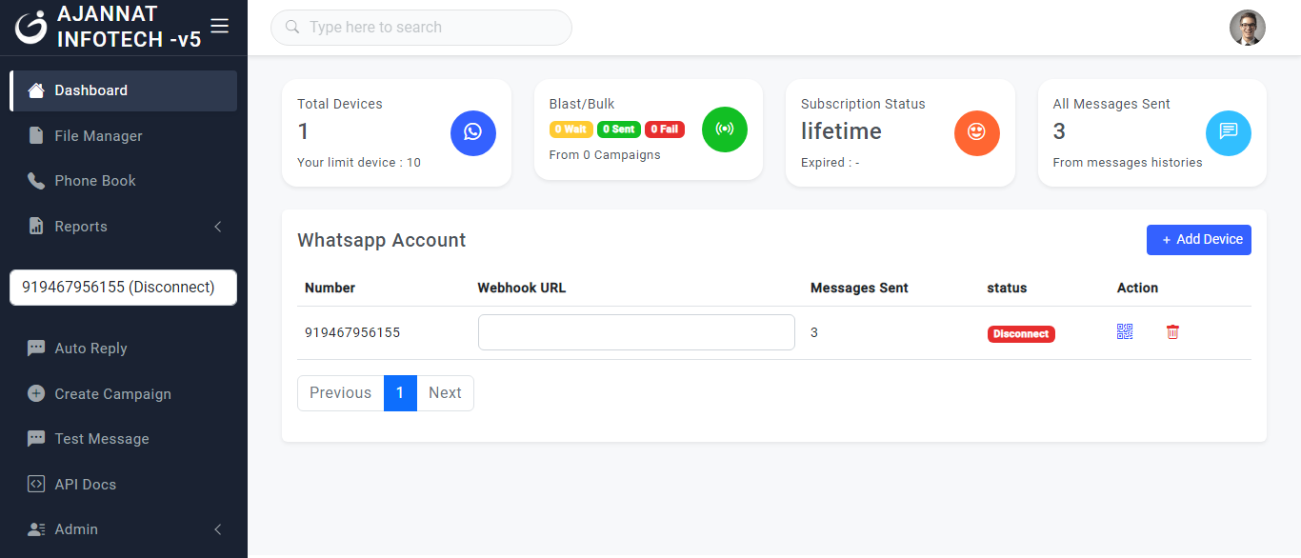Click the Add Device button
This screenshot has width=1301, height=558.
point(1198,239)
